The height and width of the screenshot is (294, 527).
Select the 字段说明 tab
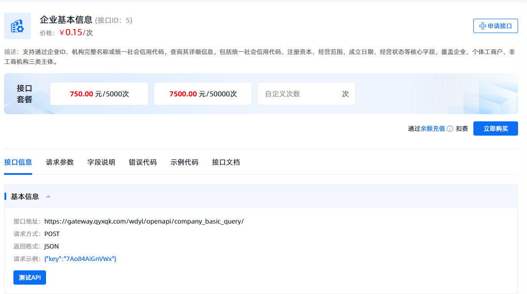coord(100,162)
